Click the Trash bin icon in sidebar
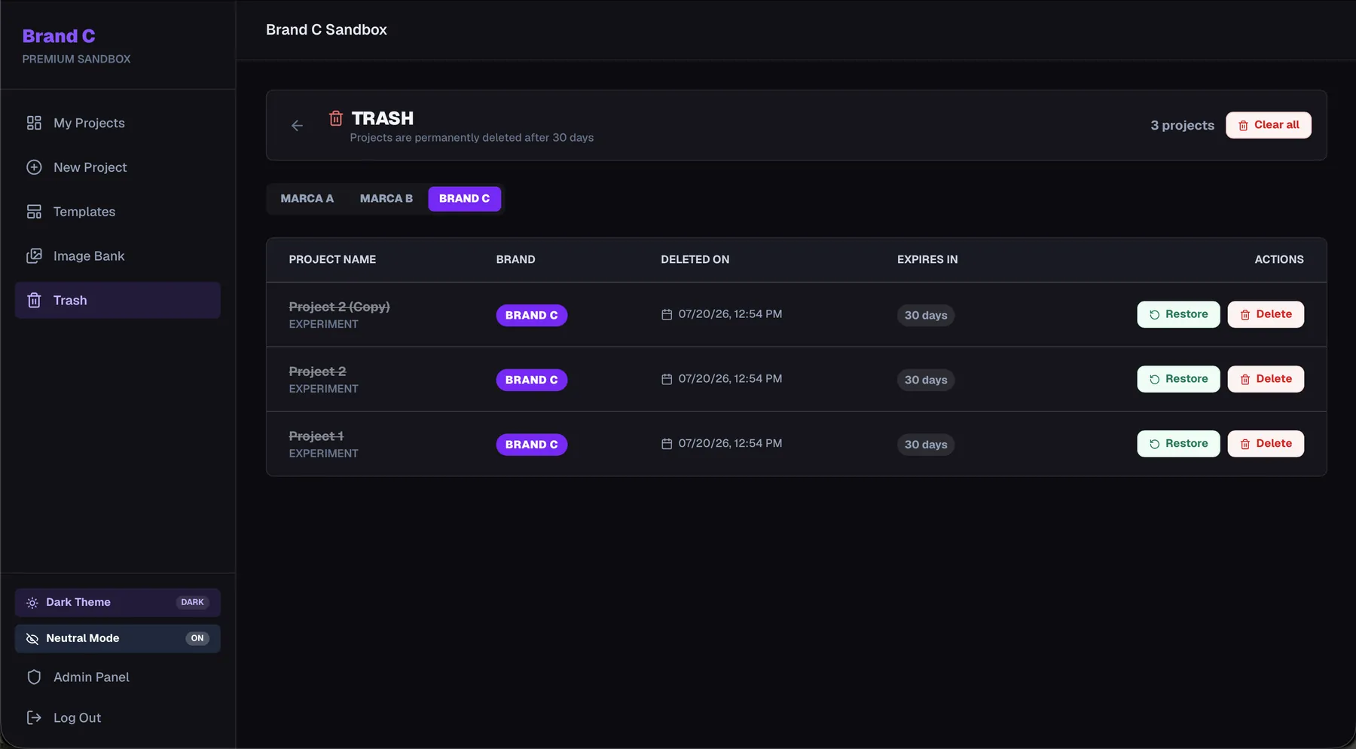 [x=34, y=301]
